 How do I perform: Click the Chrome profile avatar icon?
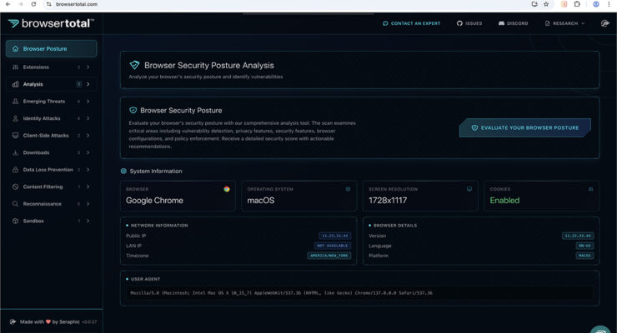coord(596,4)
